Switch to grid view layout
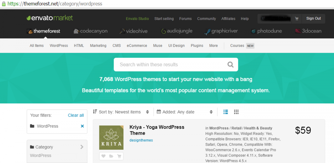Image resolution: width=334 pixels, height=163 pixels. coord(236,112)
